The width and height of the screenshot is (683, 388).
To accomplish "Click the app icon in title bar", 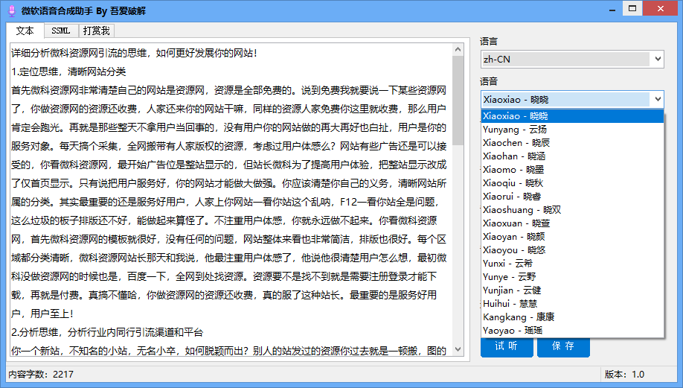I will pyautogui.click(x=10, y=10).
